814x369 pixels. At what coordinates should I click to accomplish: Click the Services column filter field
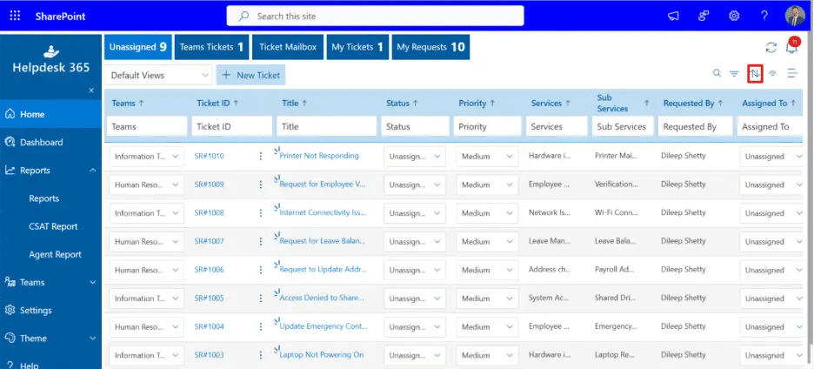tap(556, 126)
